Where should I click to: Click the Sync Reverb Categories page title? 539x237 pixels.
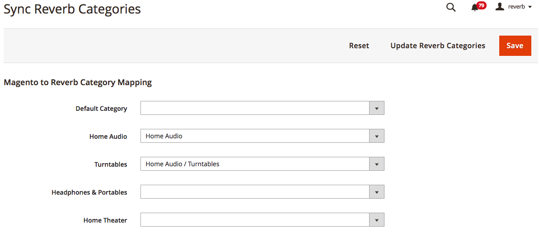[72, 9]
